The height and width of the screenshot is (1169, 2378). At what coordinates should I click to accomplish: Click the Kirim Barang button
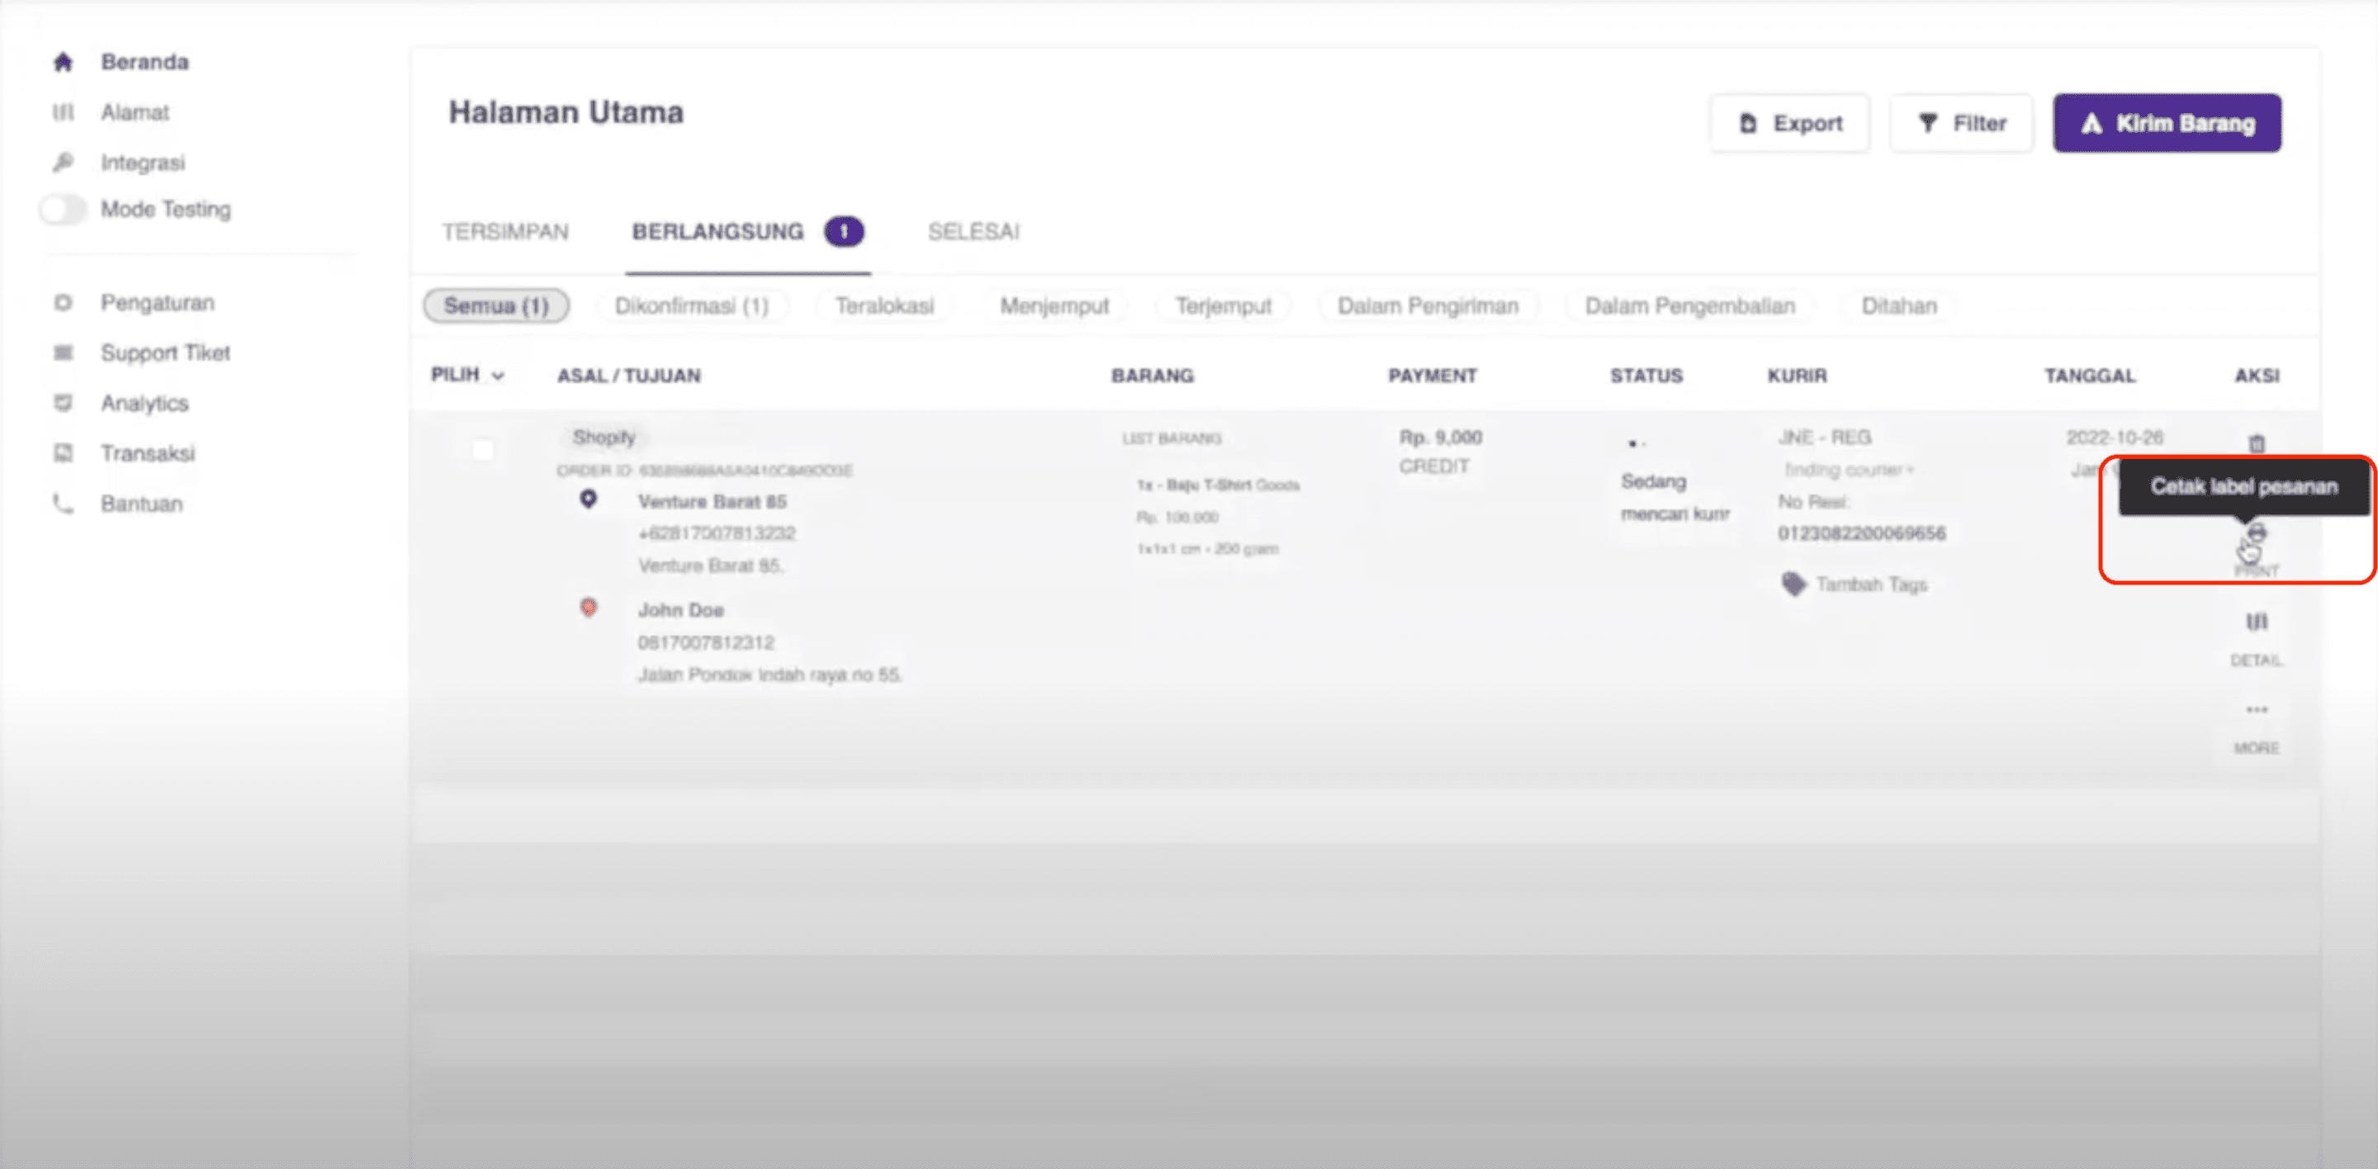pos(2167,123)
